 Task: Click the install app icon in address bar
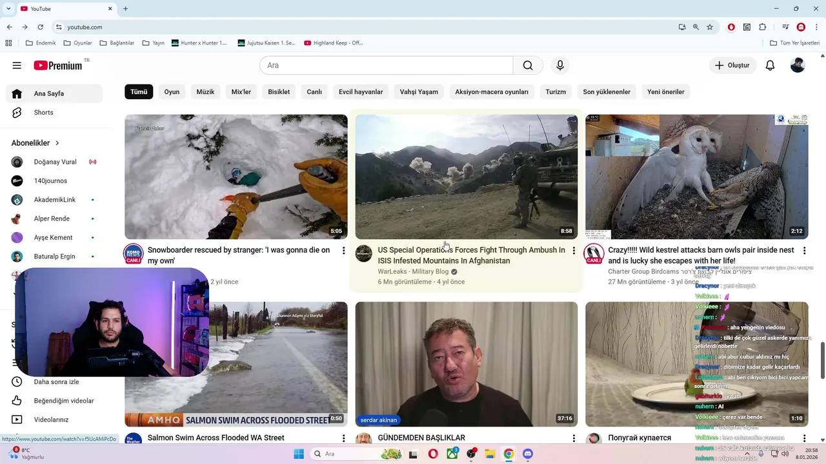tap(682, 27)
